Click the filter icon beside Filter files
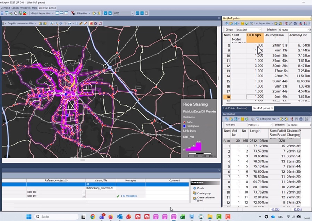This screenshot has height=221, width=312. [73, 13]
